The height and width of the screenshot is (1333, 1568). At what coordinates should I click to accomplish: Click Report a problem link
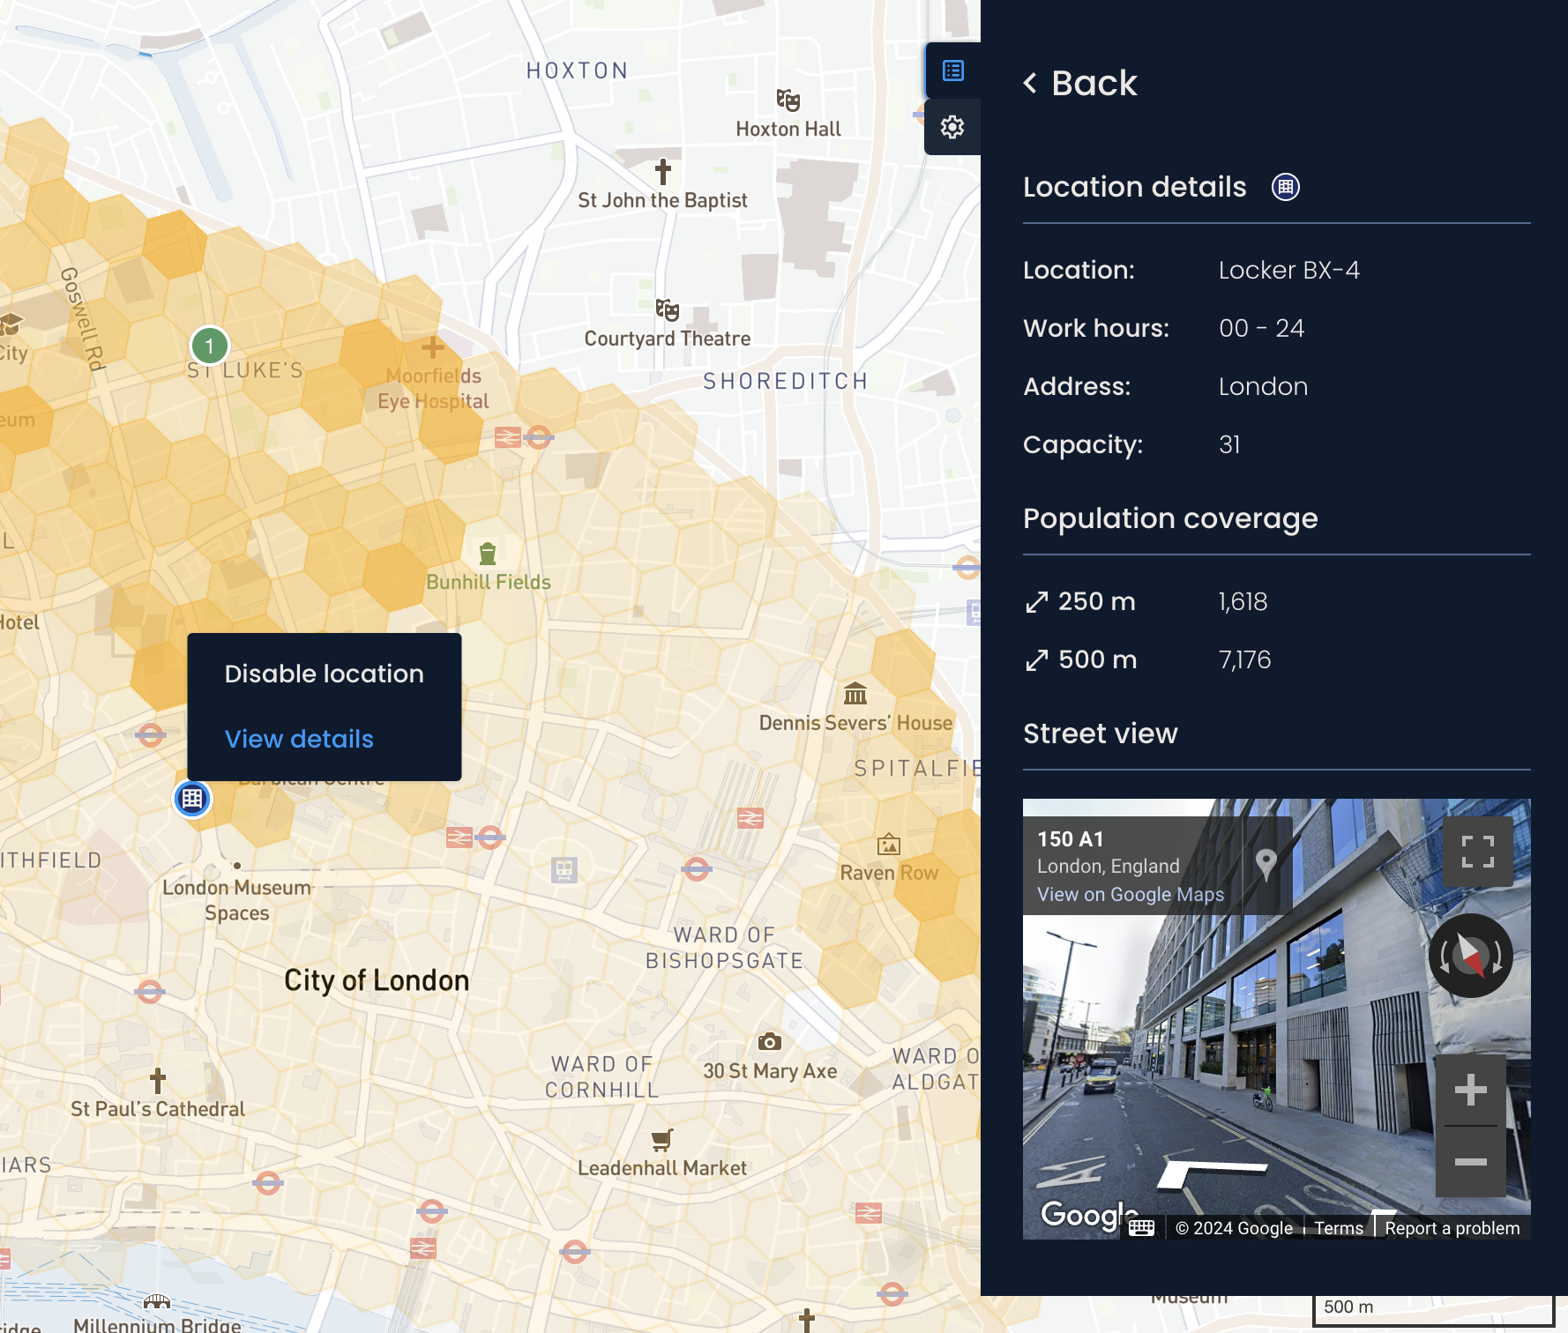[x=1452, y=1228]
